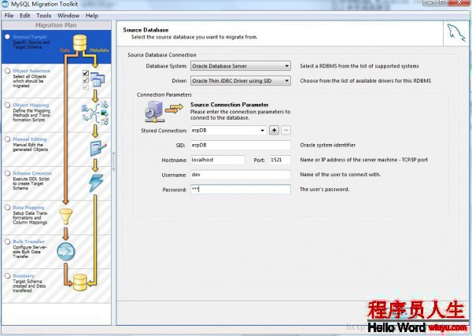This screenshot has width=472, height=336.
Task: Click the Summary target database icon
Action: point(80,282)
